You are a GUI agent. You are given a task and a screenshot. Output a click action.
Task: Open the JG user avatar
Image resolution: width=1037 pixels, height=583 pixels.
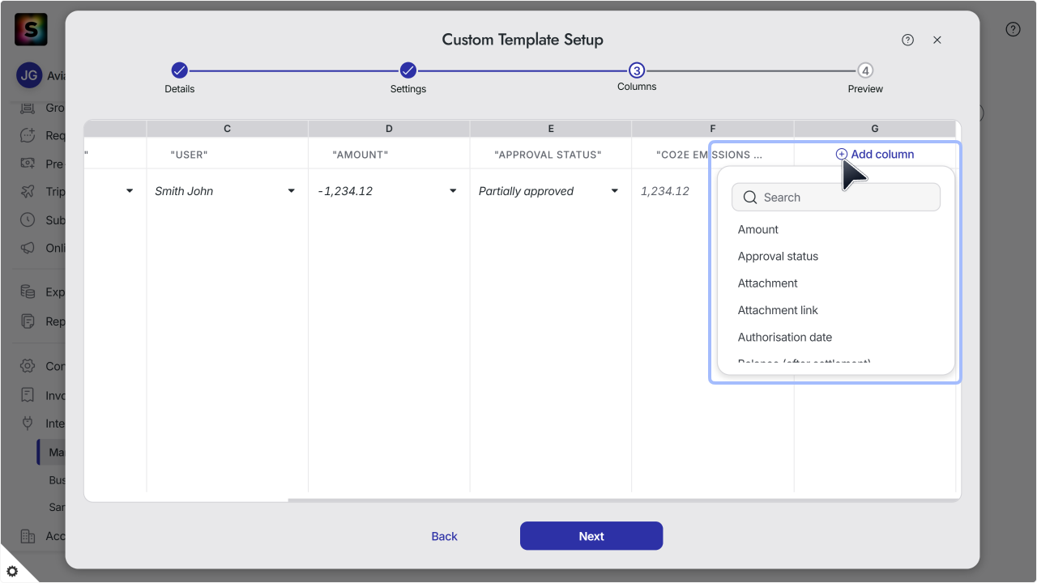point(29,75)
